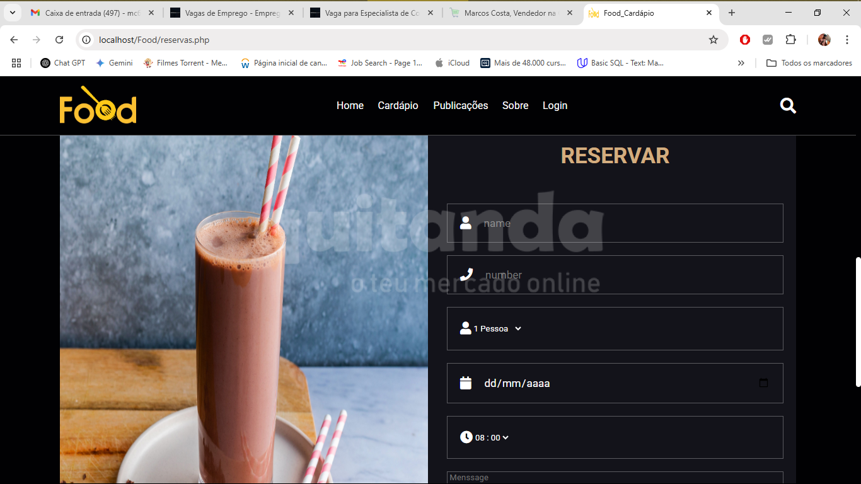This screenshot has width=861, height=484.
Task: Switch to the Vagas de Emprego tab
Action: pos(232,13)
